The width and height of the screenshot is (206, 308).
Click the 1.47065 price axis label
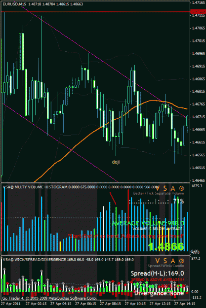198,28
